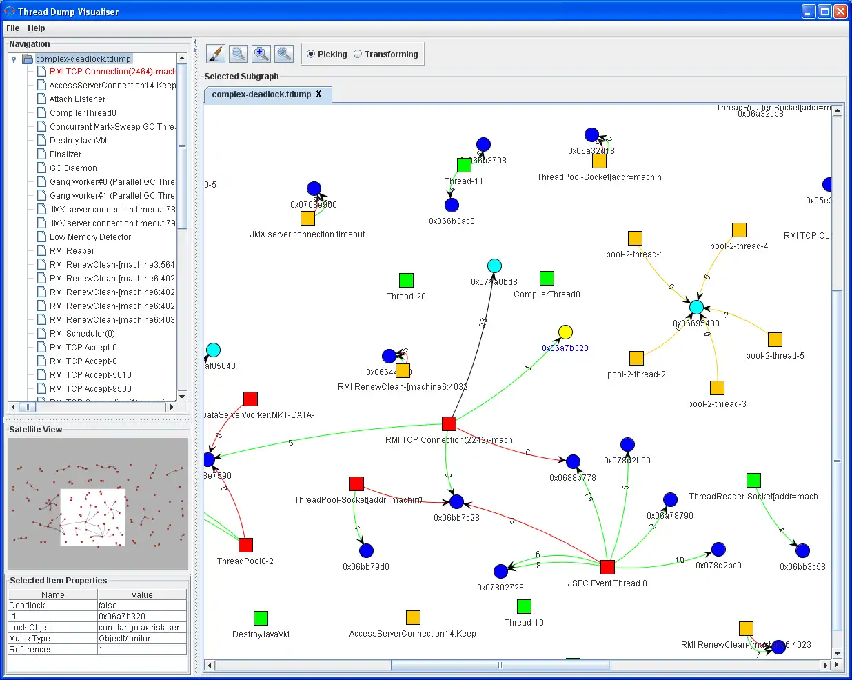Image resolution: width=852 pixels, height=680 pixels.
Task: Select the red RMI TCP Connection(2242) node
Action: click(x=449, y=423)
